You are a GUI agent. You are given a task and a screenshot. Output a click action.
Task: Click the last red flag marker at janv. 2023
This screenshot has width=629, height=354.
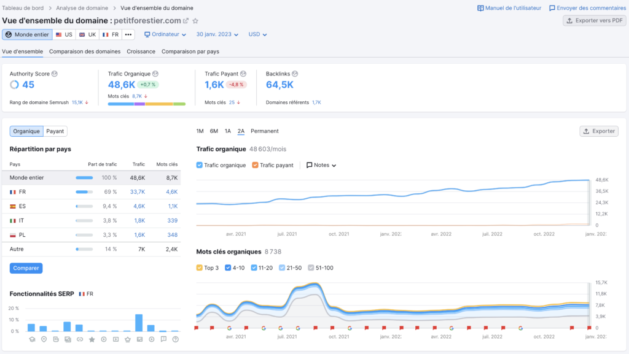point(589,328)
